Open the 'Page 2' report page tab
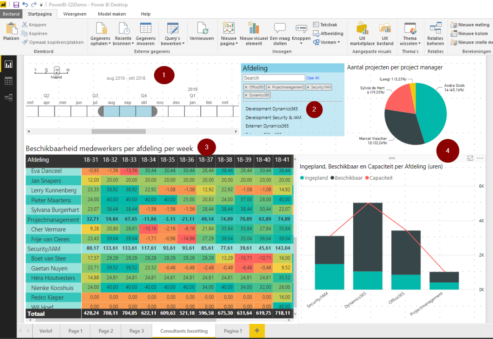Screen dimensions: 493x339 coord(105,331)
